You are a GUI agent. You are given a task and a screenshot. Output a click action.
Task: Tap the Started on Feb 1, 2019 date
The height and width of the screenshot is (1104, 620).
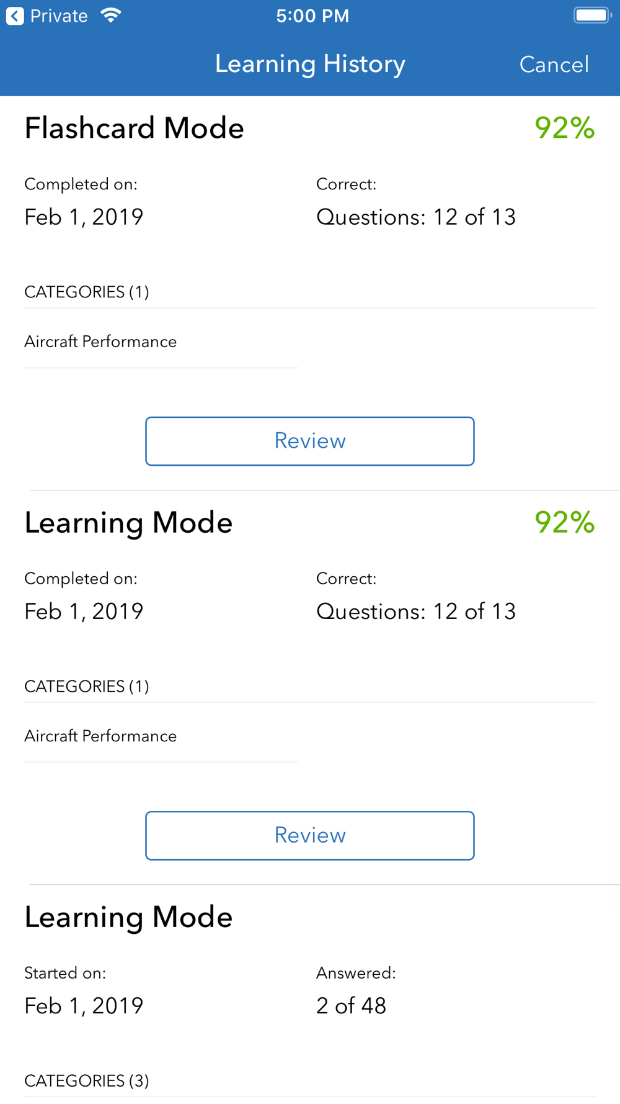click(x=84, y=1005)
